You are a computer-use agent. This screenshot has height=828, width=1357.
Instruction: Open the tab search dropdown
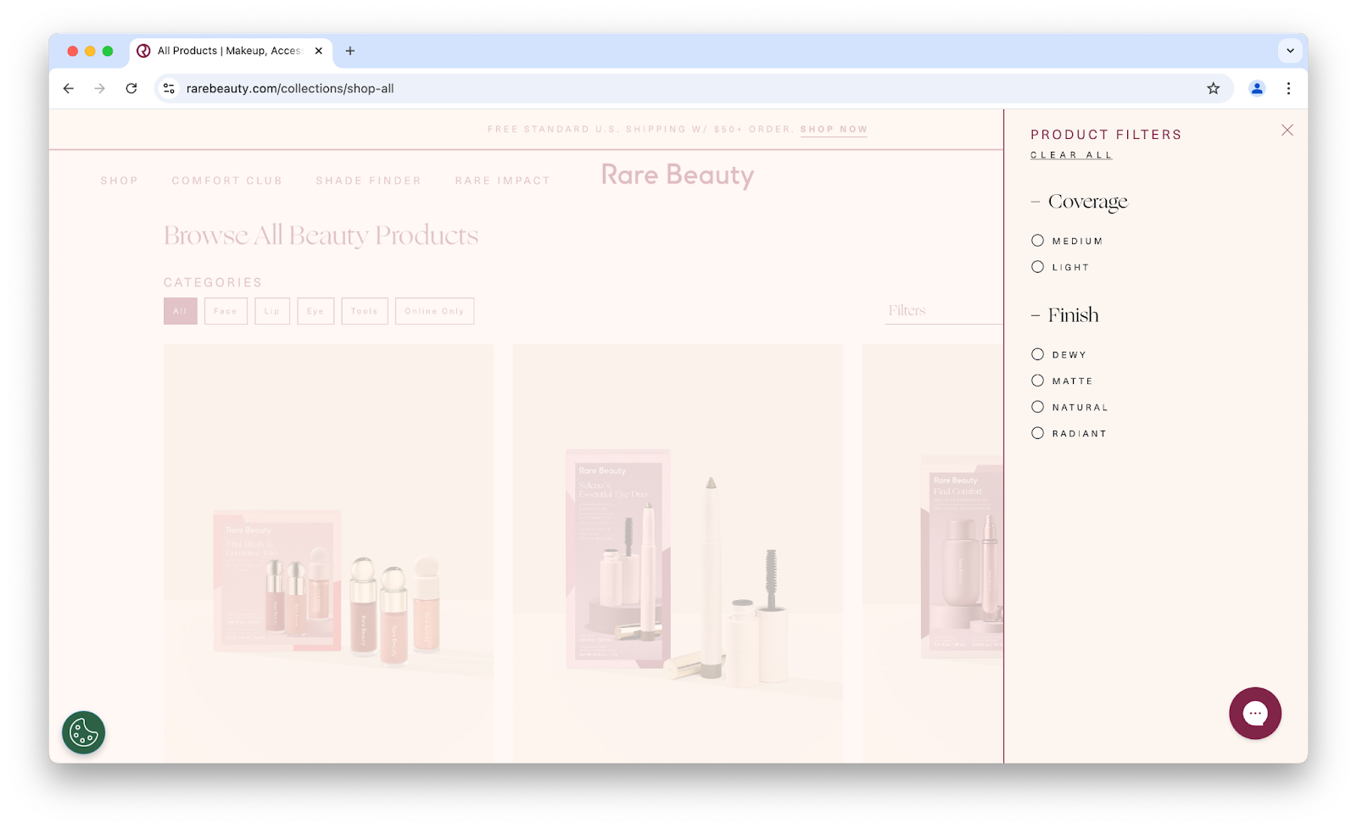point(1290,51)
